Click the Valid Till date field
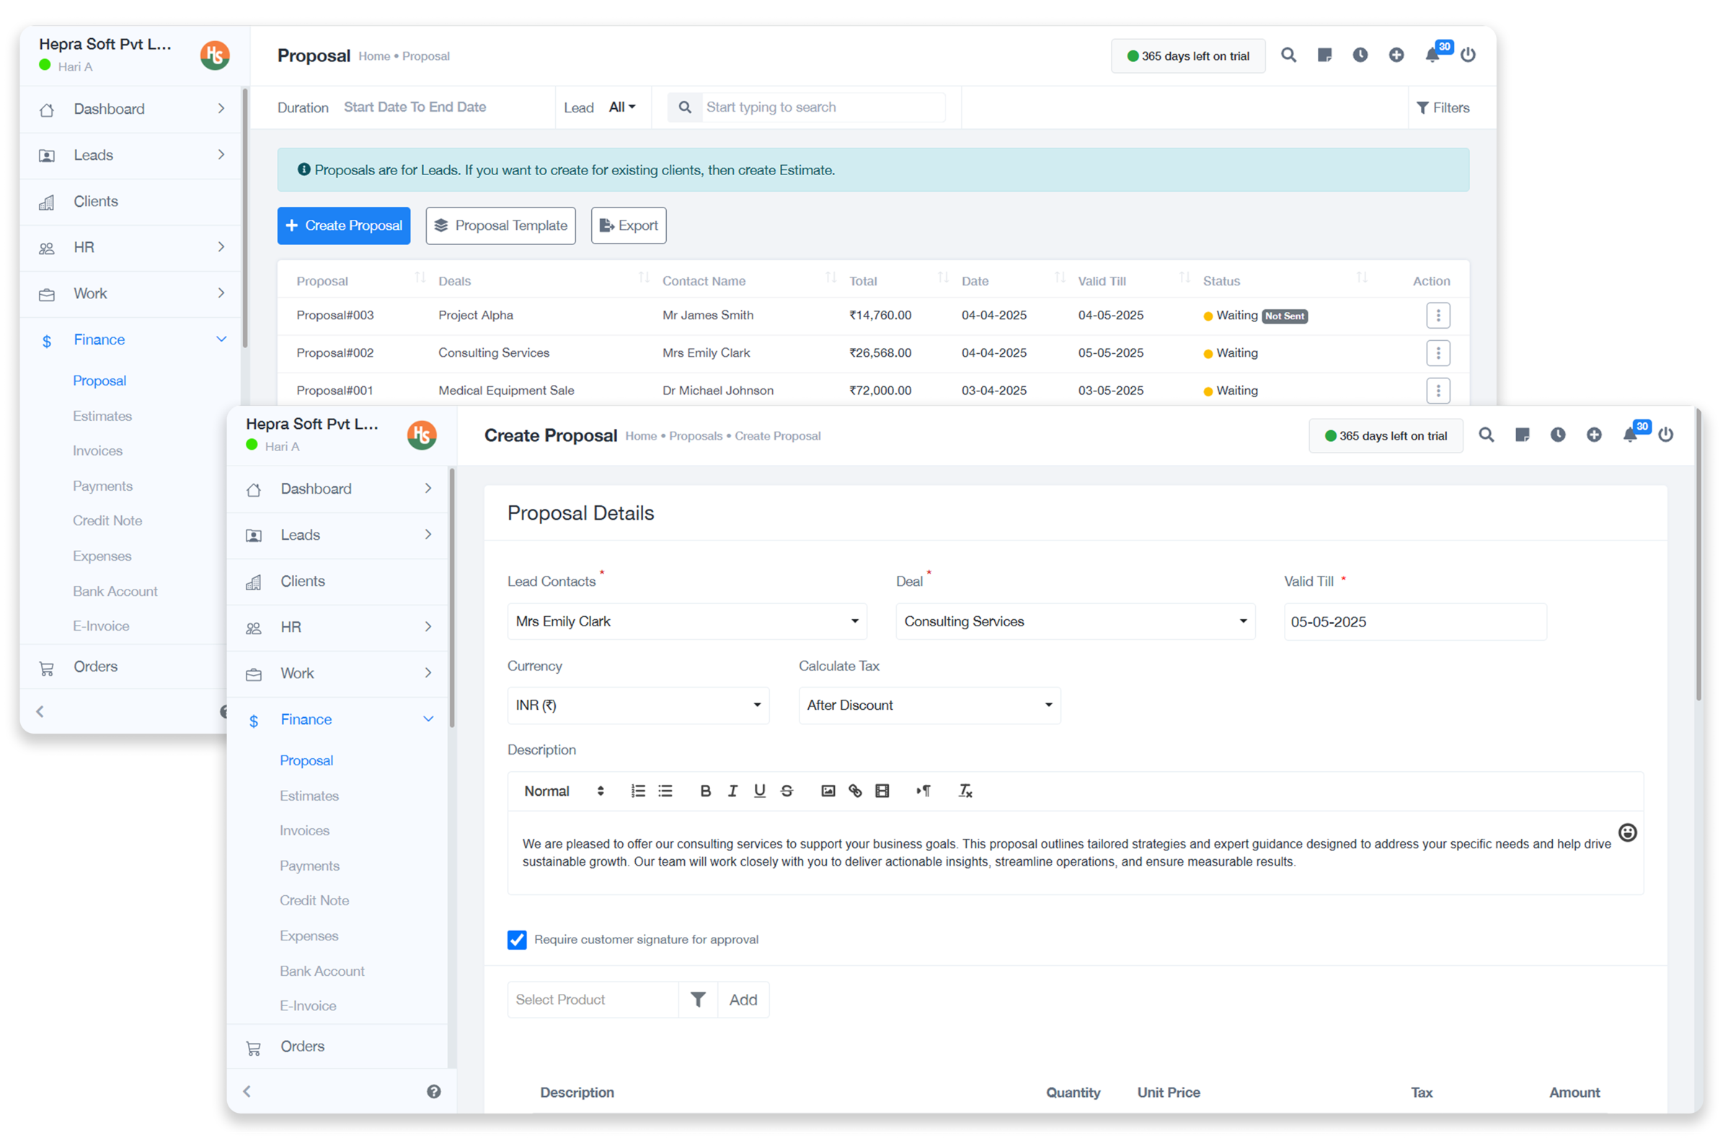This screenshot has width=1723, height=1138. pyautogui.click(x=1414, y=622)
